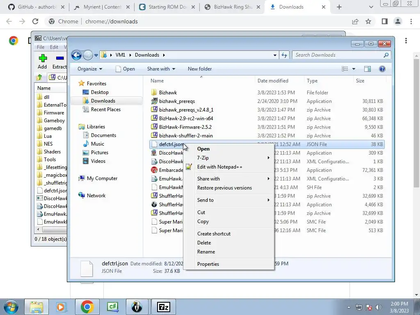Open the Share with toolbar dropdown
The height and width of the screenshot is (315, 420).
161,69
